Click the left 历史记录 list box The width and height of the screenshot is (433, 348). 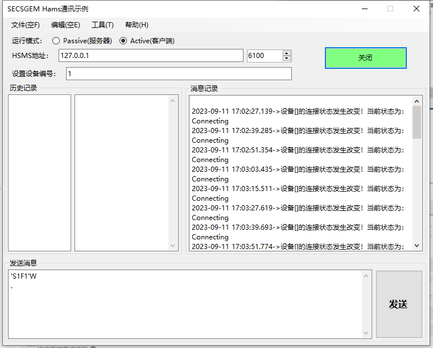pos(39,173)
